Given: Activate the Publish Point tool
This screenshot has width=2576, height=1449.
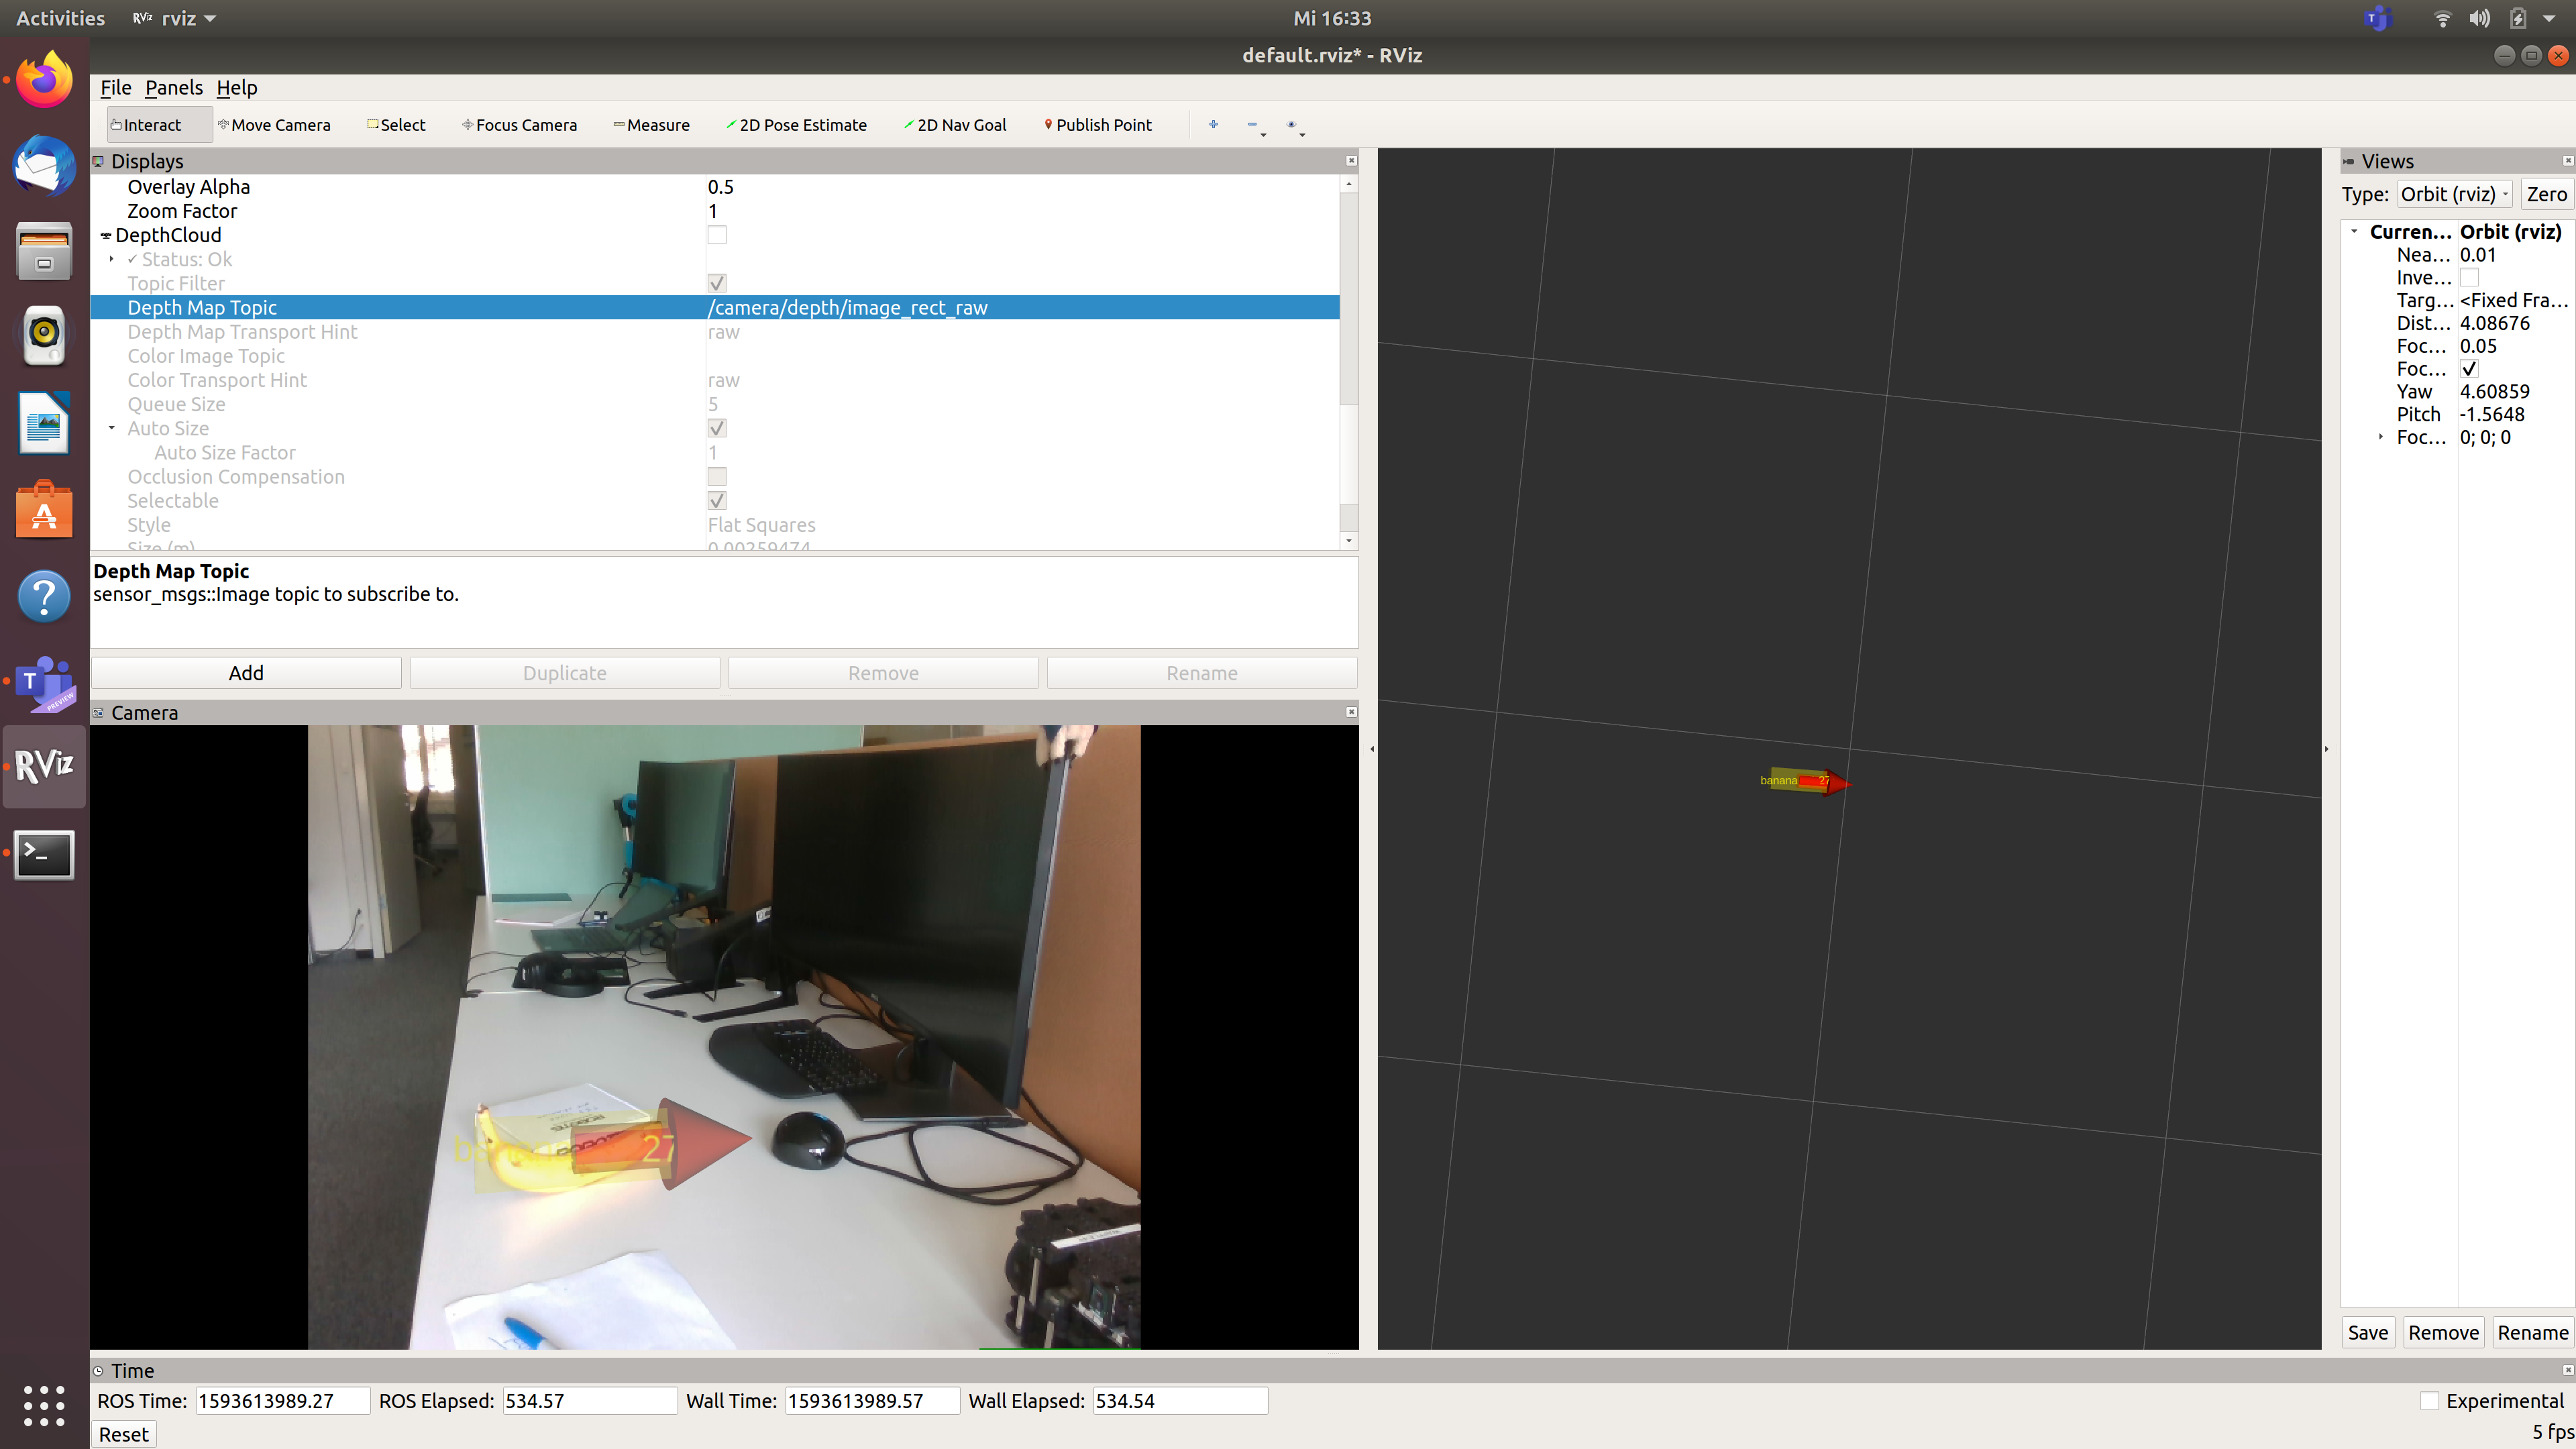Looking at the screenshot, I should tap(1098, 124).
